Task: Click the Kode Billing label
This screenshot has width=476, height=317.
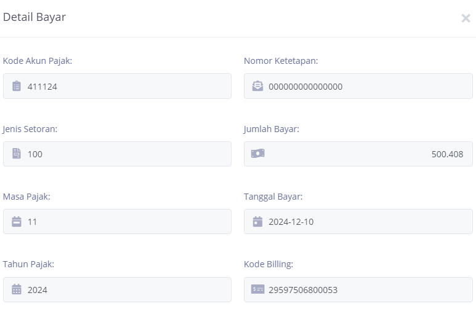Action: (268, 264)
